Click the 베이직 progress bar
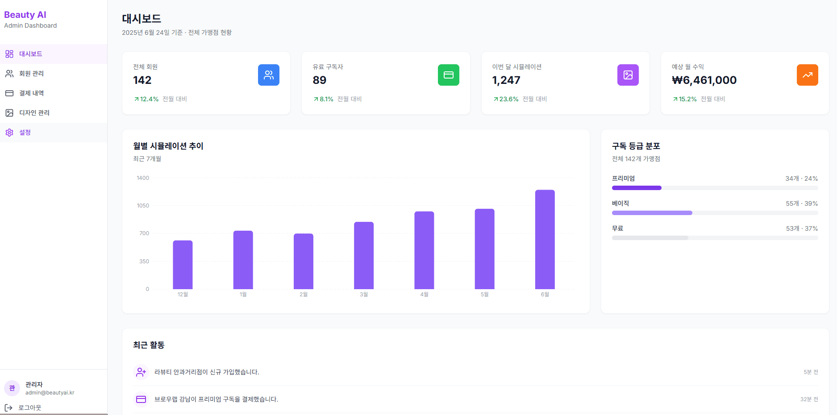Image resolution: width=837 pixels, height=415 pixels. [715, 213]
